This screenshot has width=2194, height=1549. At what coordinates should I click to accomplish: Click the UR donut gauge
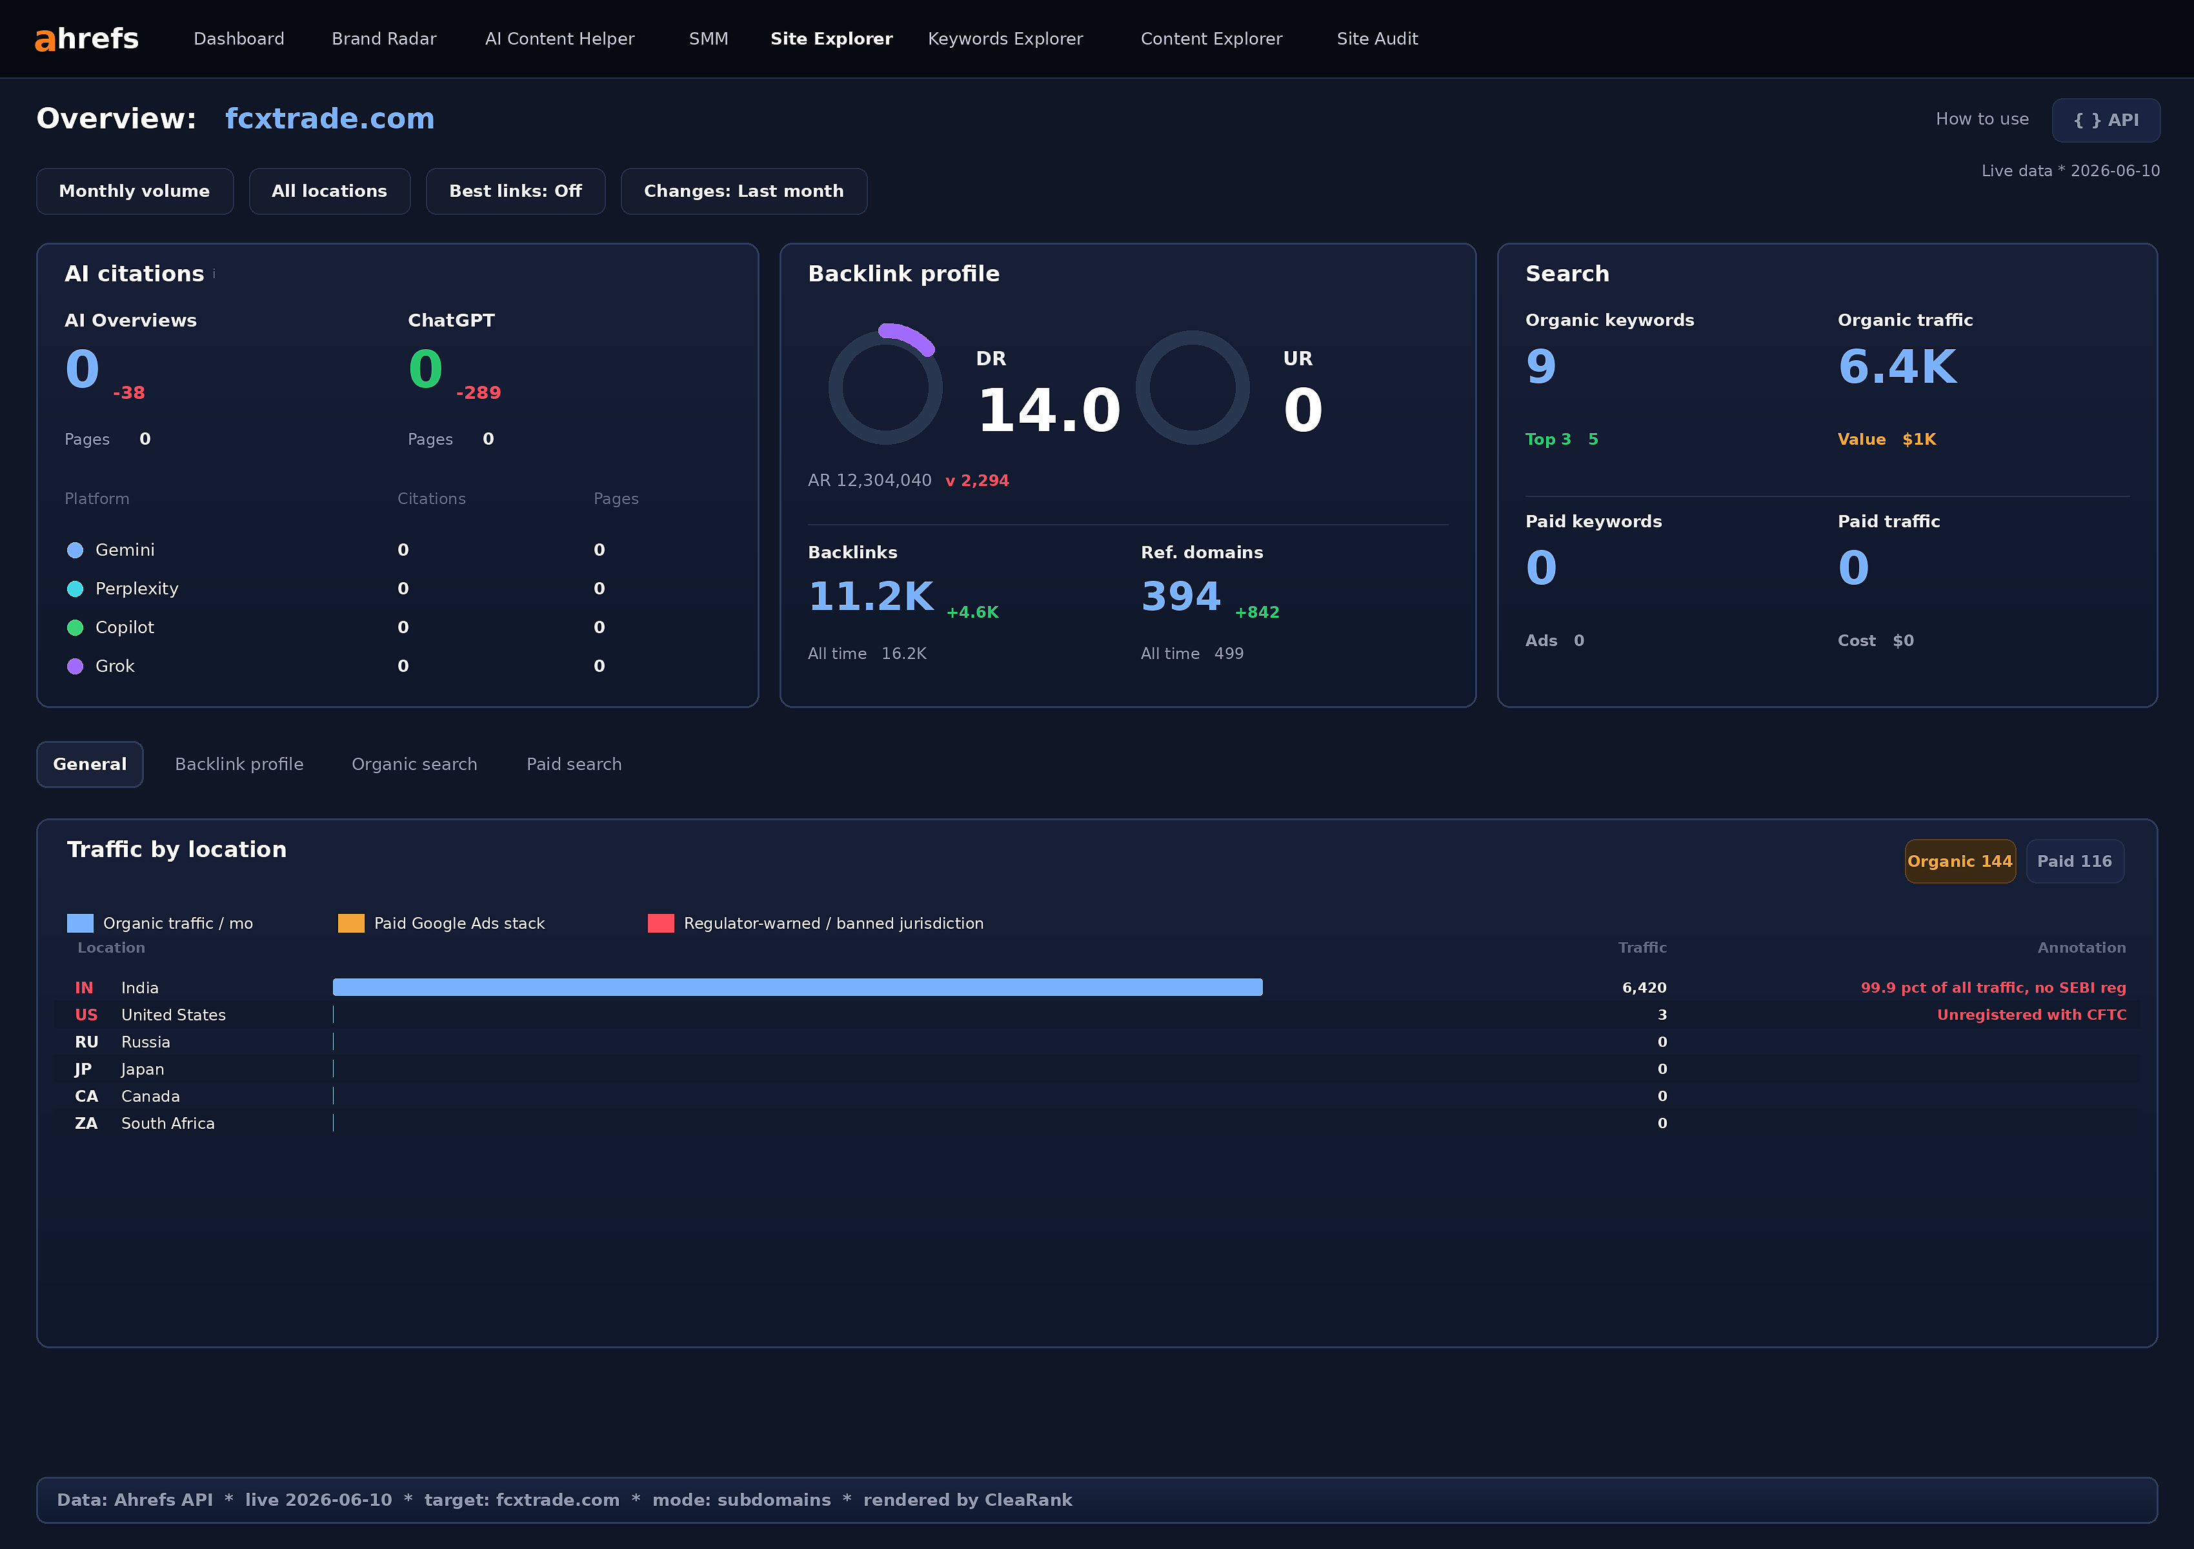click(1193, 387)
